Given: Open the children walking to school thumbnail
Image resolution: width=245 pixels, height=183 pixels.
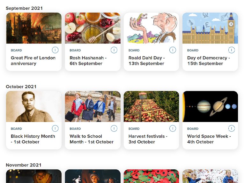Looking at the screenshot, I should point(93,106).
